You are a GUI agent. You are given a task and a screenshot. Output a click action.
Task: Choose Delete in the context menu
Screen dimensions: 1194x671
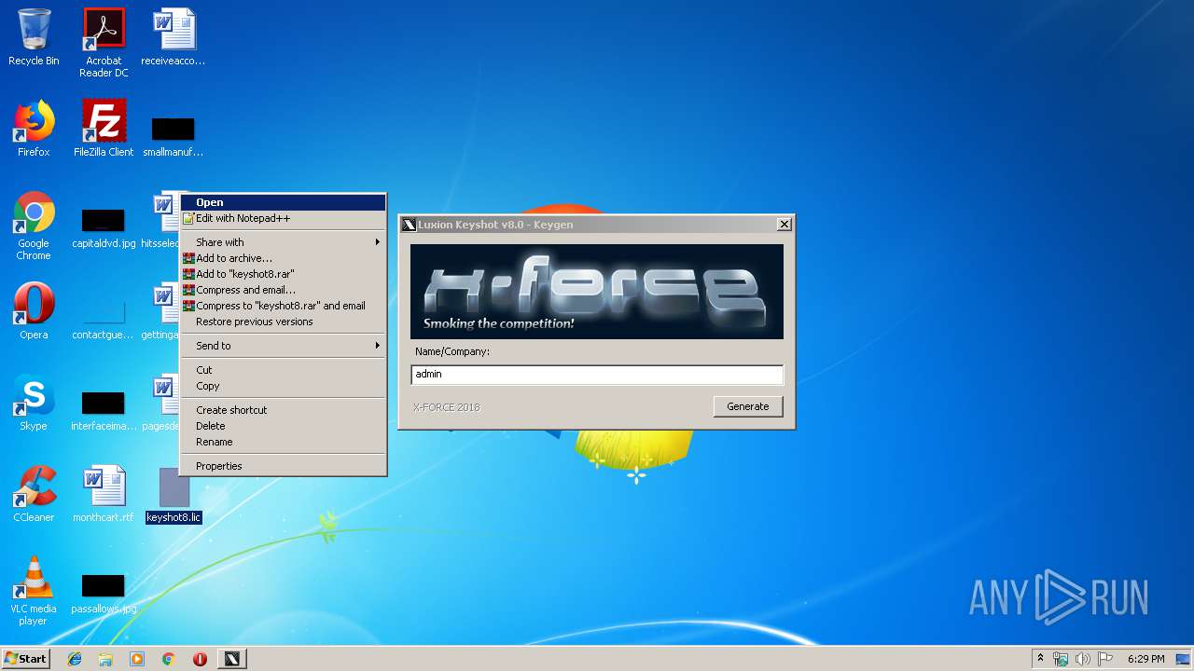point(284,426)
